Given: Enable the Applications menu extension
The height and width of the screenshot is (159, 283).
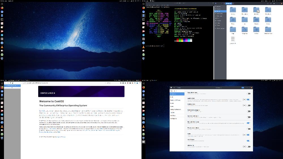Looking at the screenshot, I should click(x=248, y=94).
